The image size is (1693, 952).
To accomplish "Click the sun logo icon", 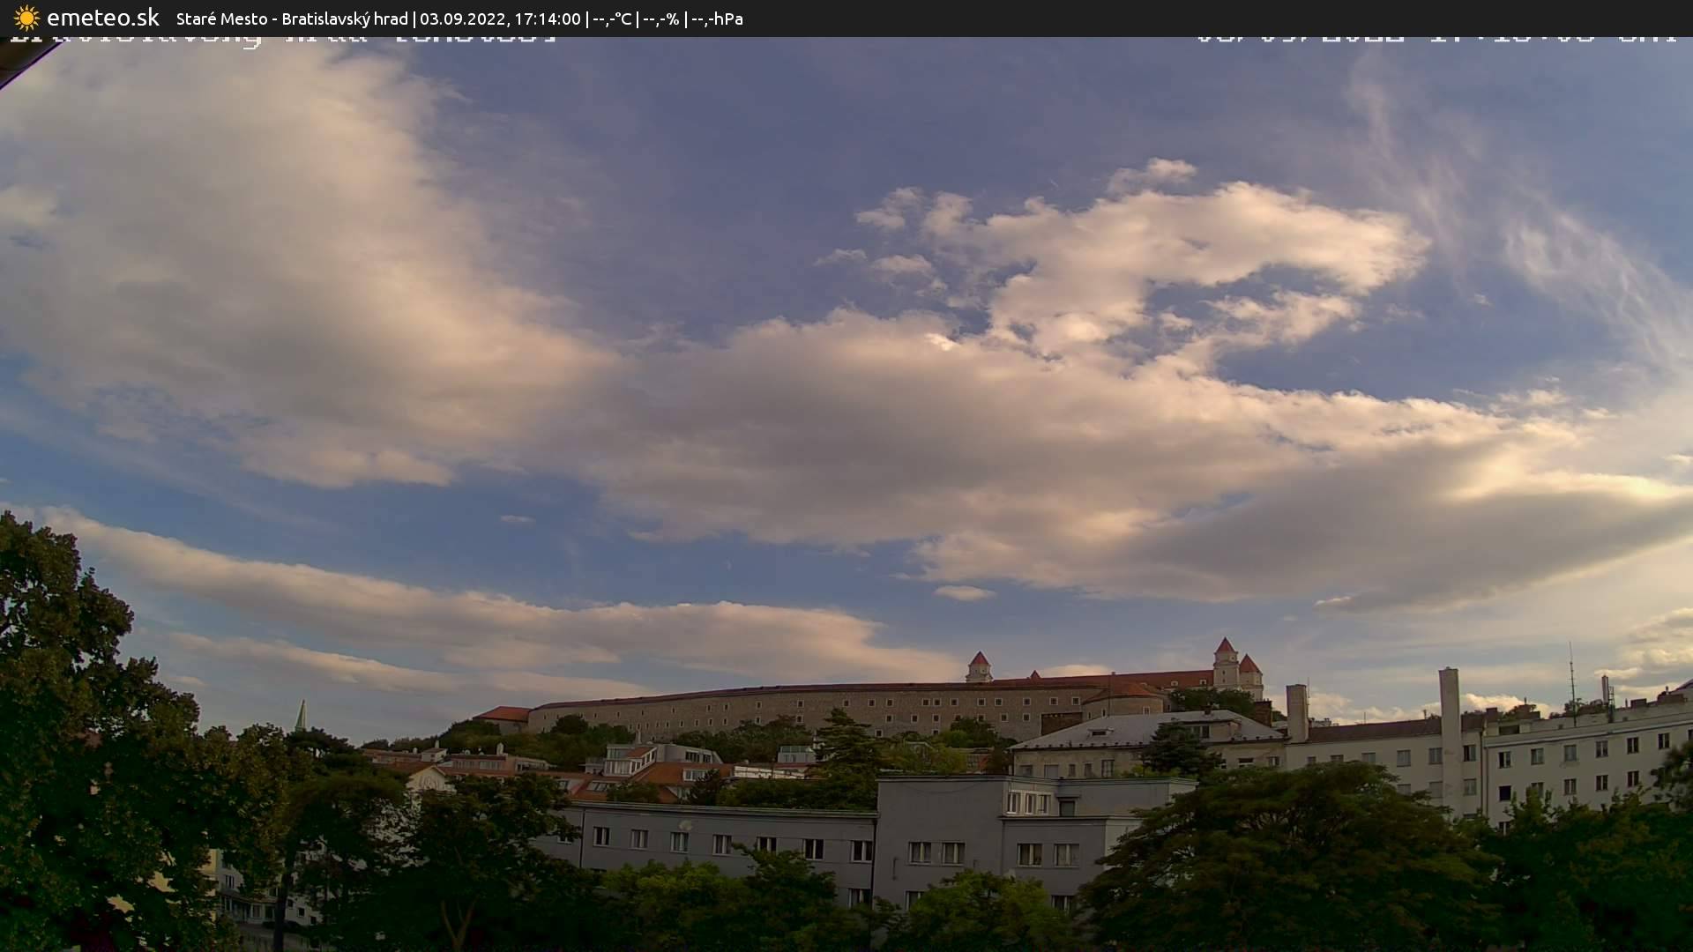I will (x=26, y=18).
